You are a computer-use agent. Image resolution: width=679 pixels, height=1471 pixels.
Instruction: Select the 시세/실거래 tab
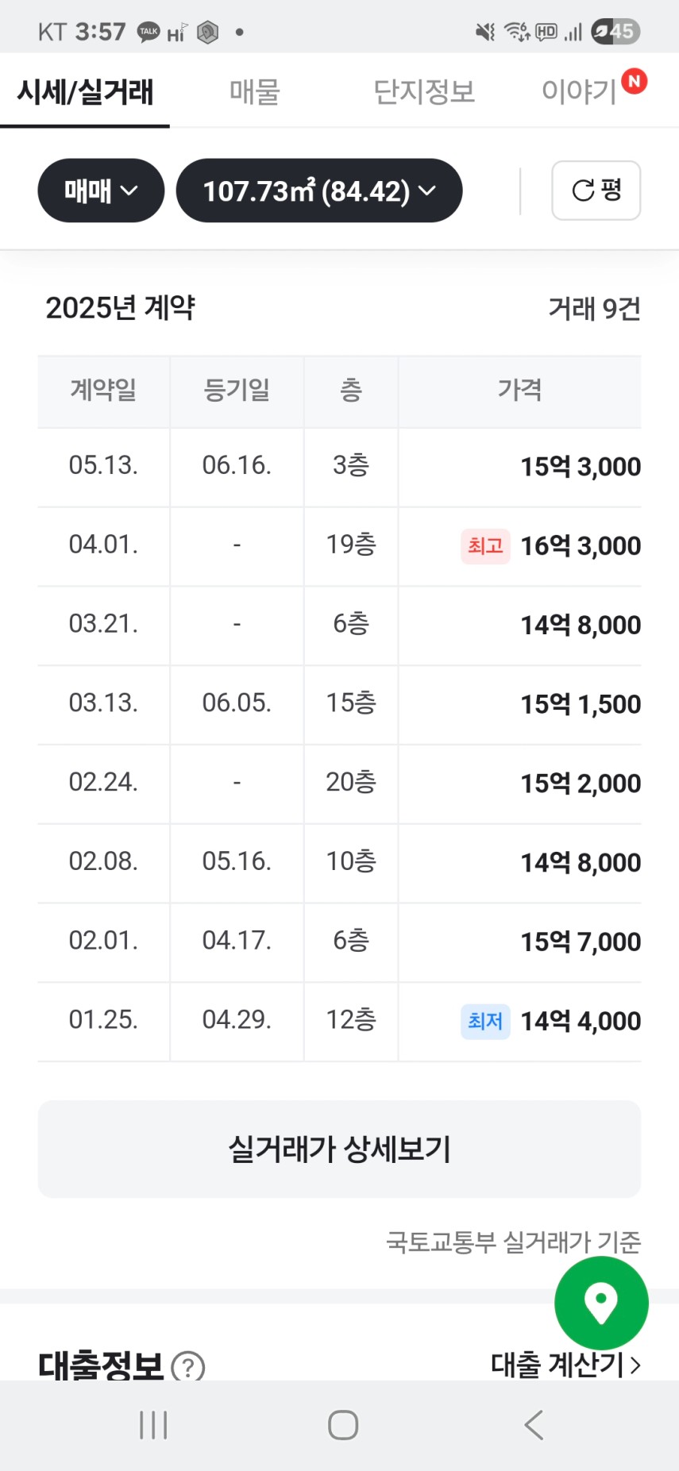(x=85, y=92)
